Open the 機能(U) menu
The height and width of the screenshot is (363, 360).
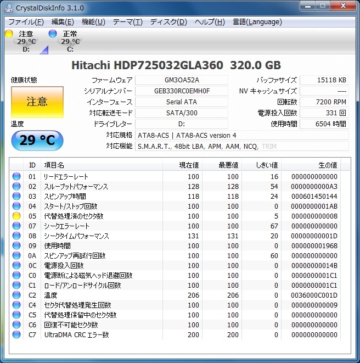pos(93,22)
